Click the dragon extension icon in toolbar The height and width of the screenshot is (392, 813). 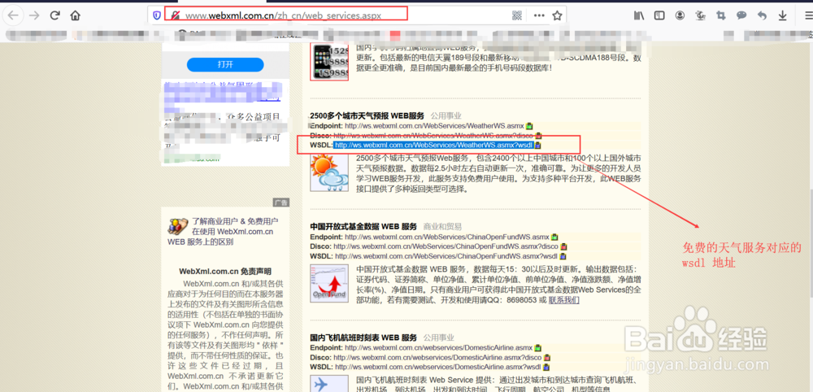[701, 15]
